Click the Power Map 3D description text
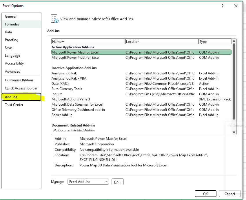Viewport: 246px width, 200px height. coord(123,165)
